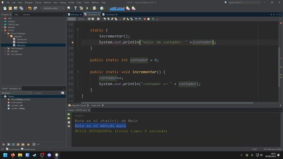Click the Save All toolbar icon
The height and width of the screenshot is (159, 283).
tap(21, 8)
